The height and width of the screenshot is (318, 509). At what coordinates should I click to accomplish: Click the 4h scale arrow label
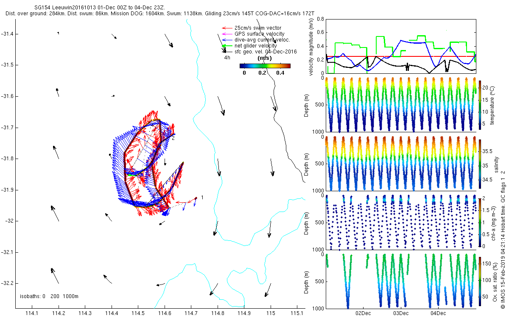[227, 58]
